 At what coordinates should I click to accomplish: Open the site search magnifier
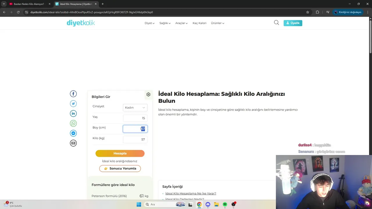click(276, 23)
